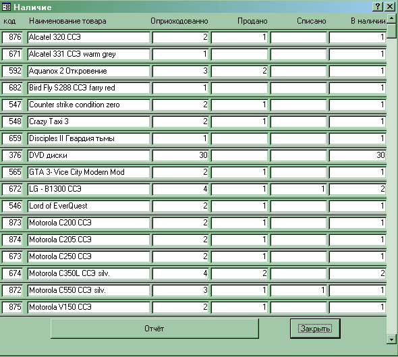
Task: Click Списано value for LG - B1300 ССЭ
Action: pos(298,189)
